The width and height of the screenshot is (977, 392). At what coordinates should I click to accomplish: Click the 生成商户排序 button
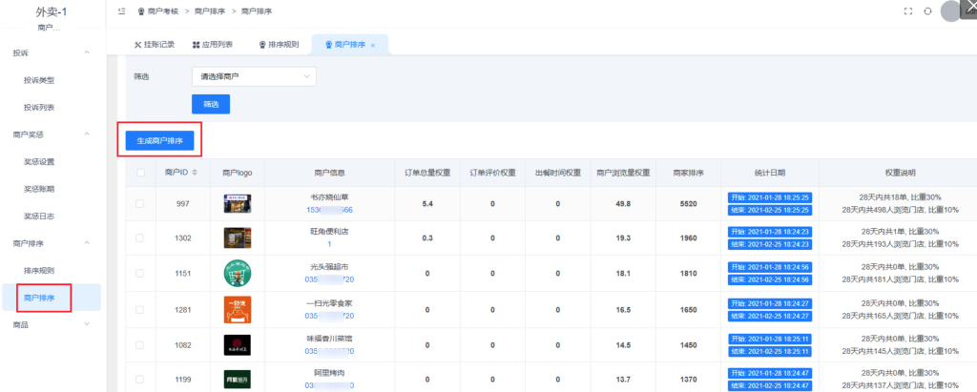tap(160, 140)
